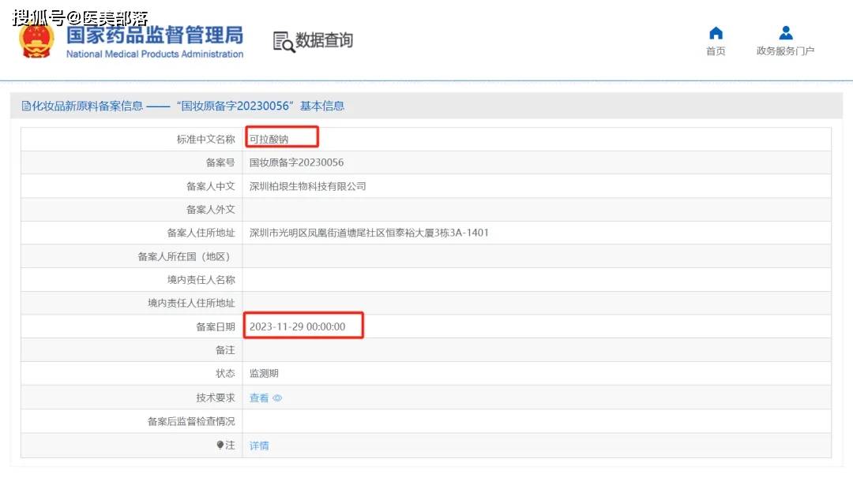This screenshot has height=485, width=853.
Task: Click the 标准中文名称 label
Action: click(205, 139)
